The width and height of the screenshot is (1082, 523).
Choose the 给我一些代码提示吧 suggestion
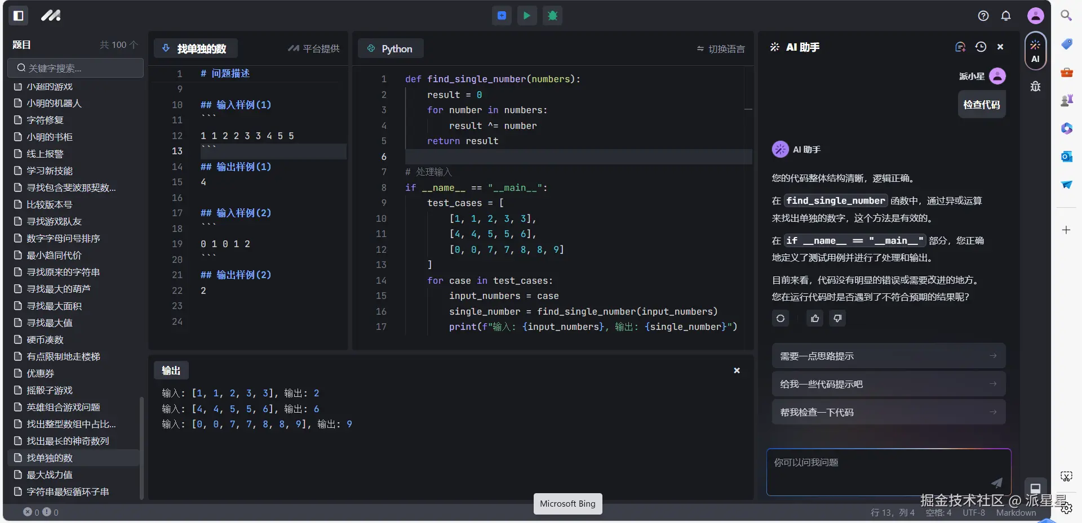[x=889, y=384]
